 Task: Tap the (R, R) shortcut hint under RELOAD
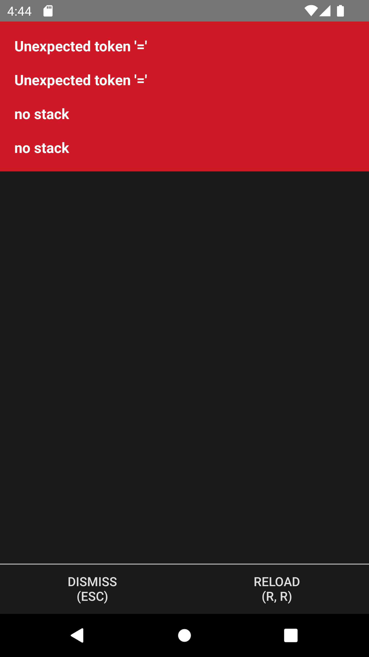coord(277,596)
